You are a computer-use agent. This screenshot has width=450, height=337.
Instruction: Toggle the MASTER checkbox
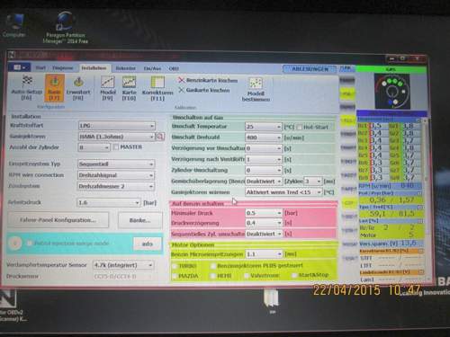click(x=116, y=147)
